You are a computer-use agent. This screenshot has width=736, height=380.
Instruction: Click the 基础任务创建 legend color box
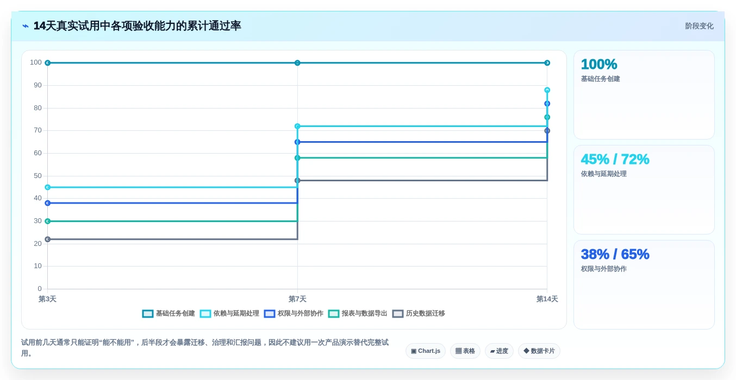point(148,314)
